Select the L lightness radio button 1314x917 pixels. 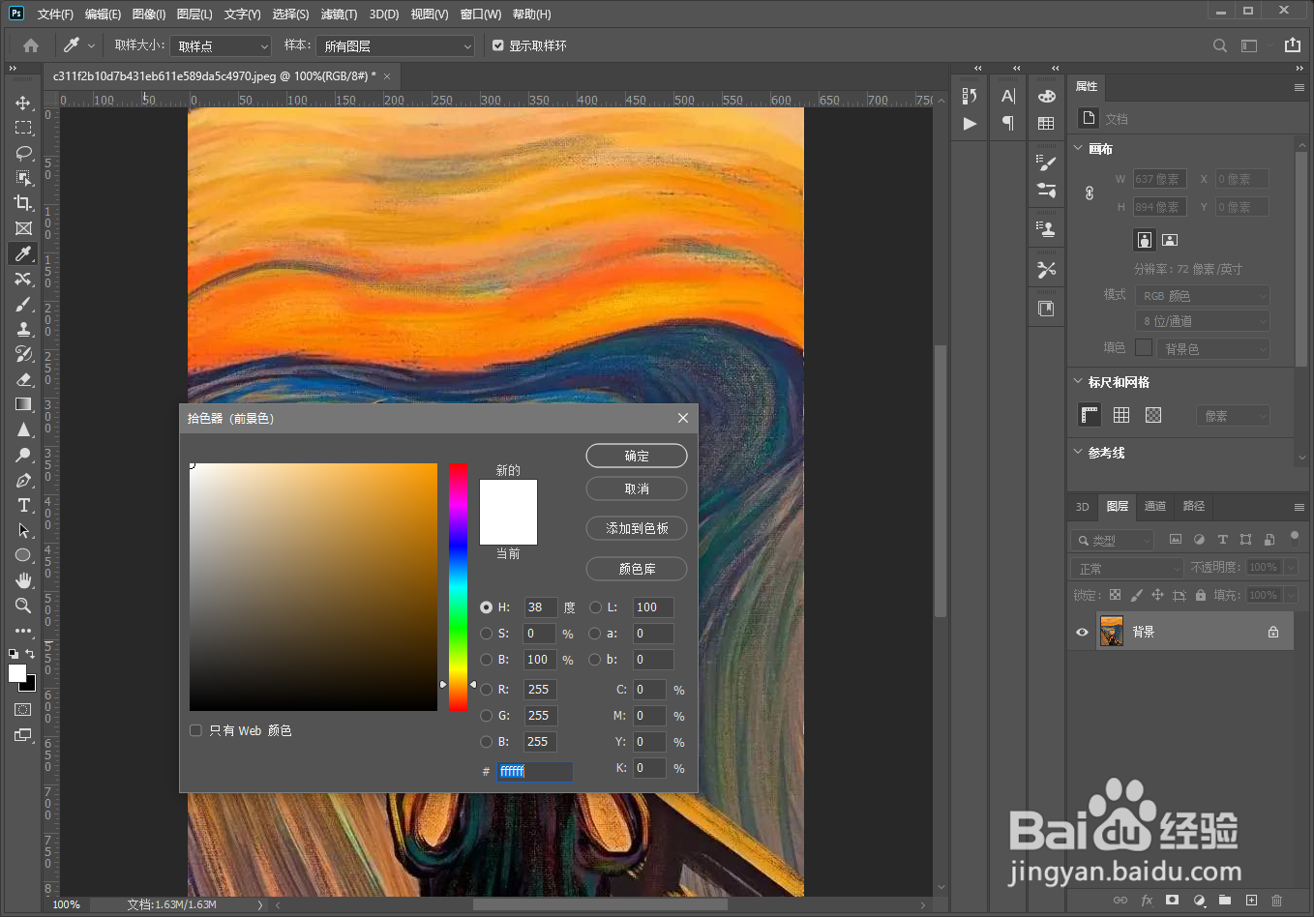click(595, 607)
